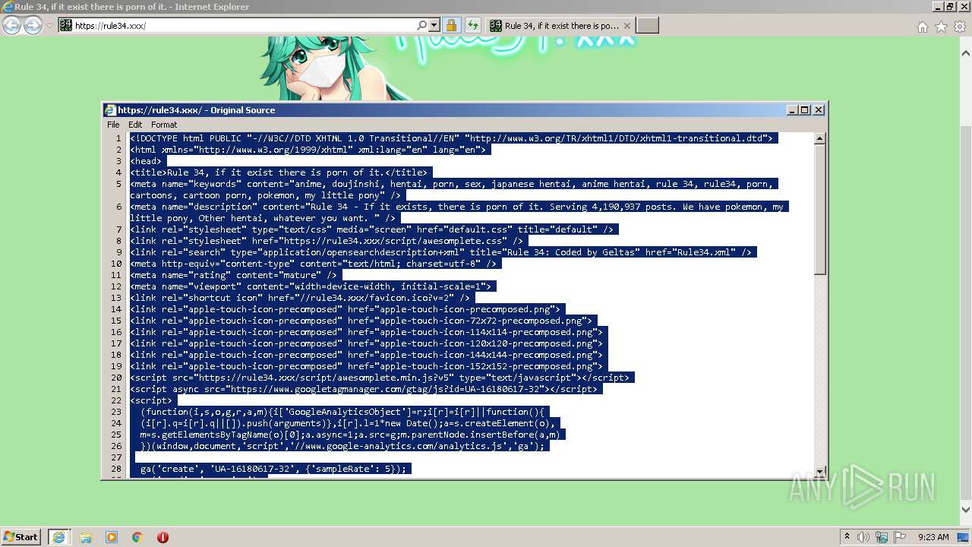Click line 10 content-type meta tag

315,264
